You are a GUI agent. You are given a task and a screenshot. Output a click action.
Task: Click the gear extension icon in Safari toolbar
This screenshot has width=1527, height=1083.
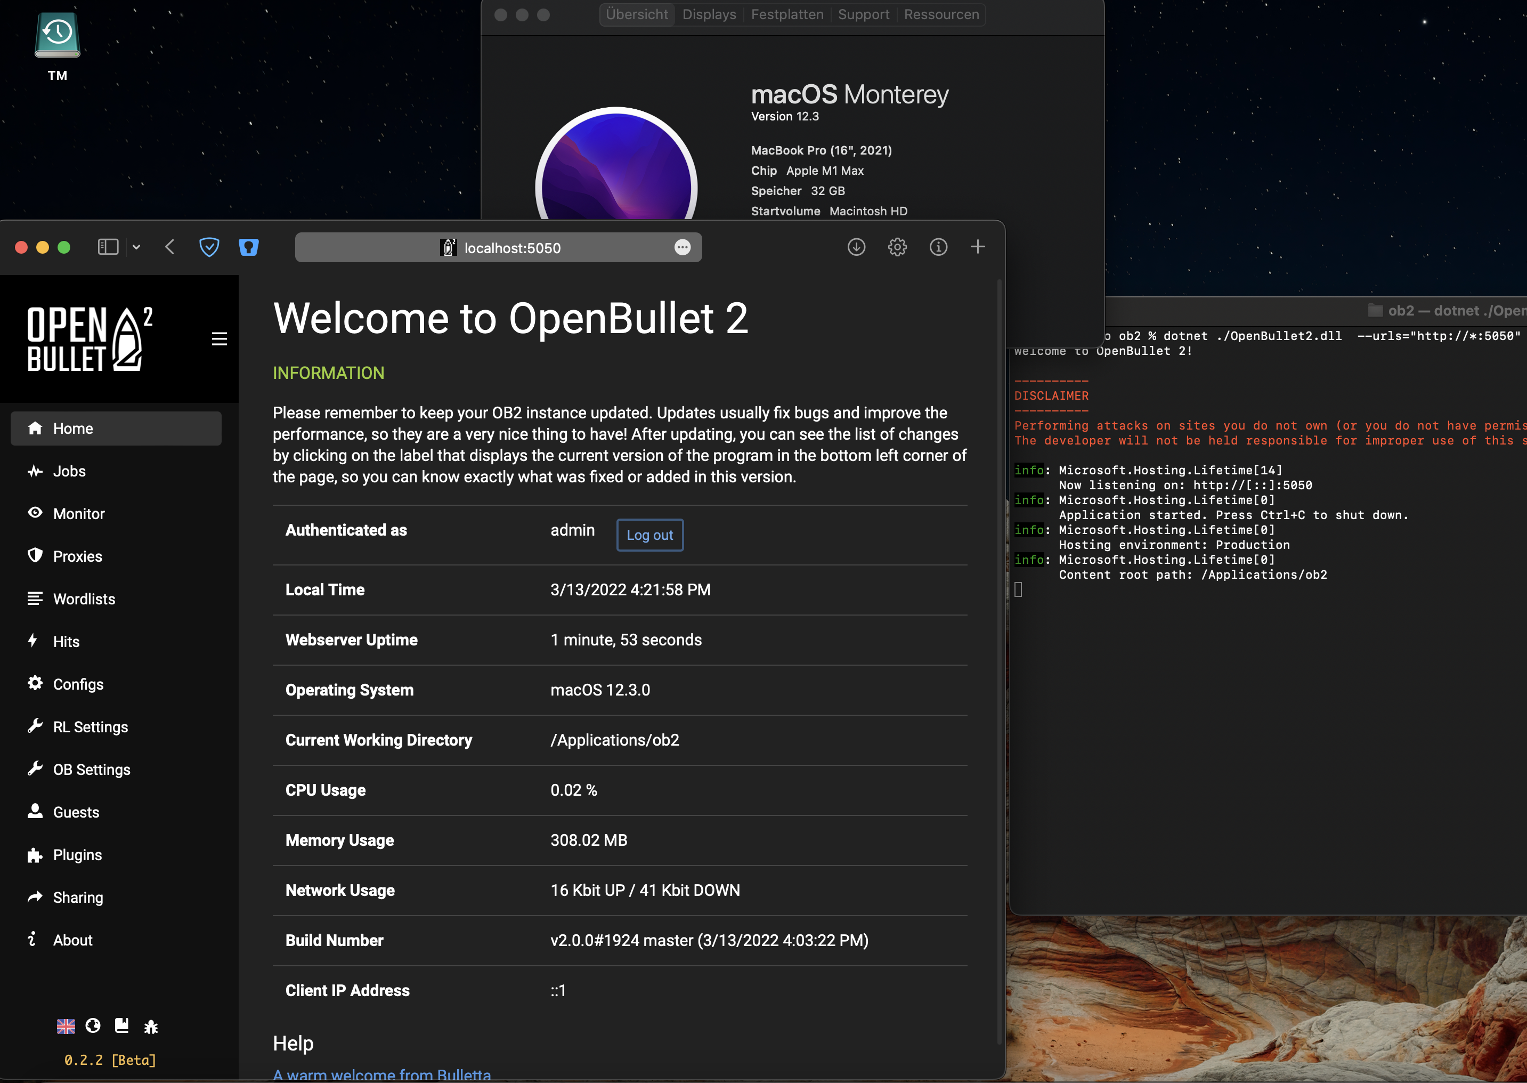point(897,247)
